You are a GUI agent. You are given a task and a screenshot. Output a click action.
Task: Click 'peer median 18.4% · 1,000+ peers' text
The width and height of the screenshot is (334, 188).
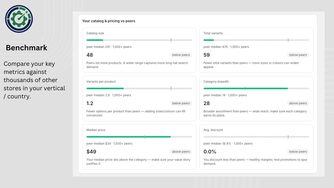(x=228, y=144)
